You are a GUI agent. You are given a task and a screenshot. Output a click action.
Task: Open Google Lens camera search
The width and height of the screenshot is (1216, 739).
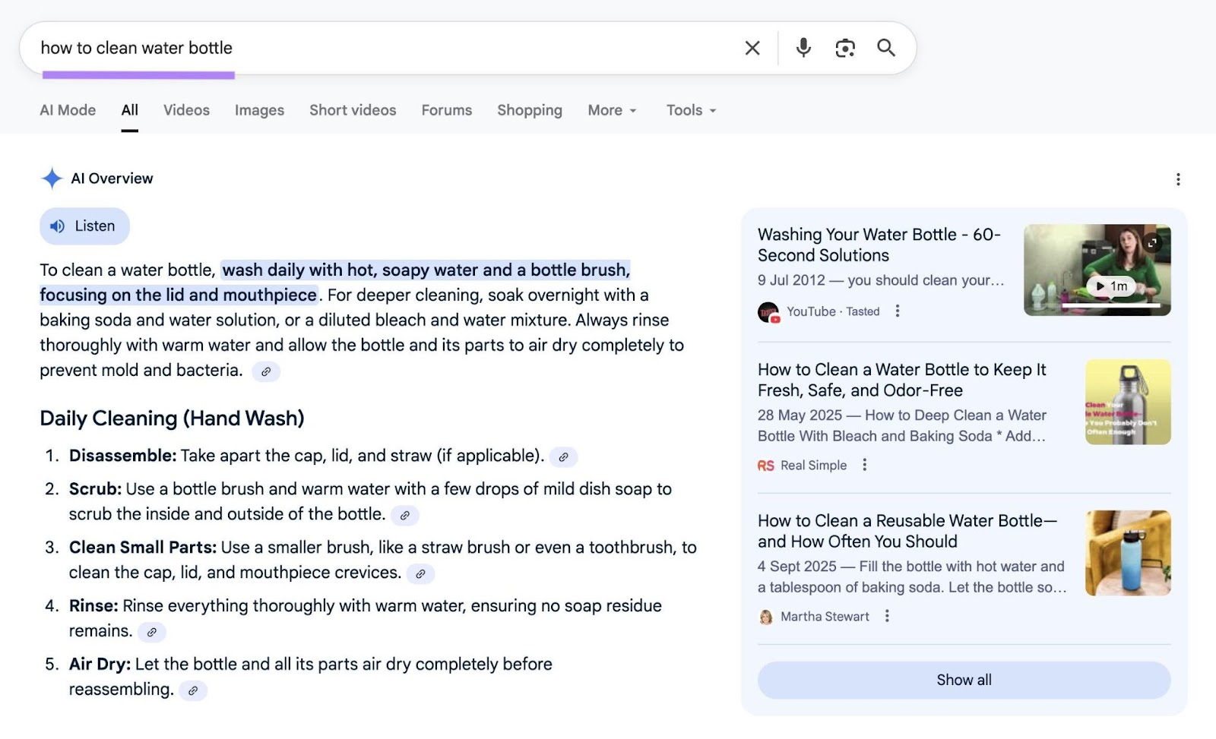click(844, 47)
